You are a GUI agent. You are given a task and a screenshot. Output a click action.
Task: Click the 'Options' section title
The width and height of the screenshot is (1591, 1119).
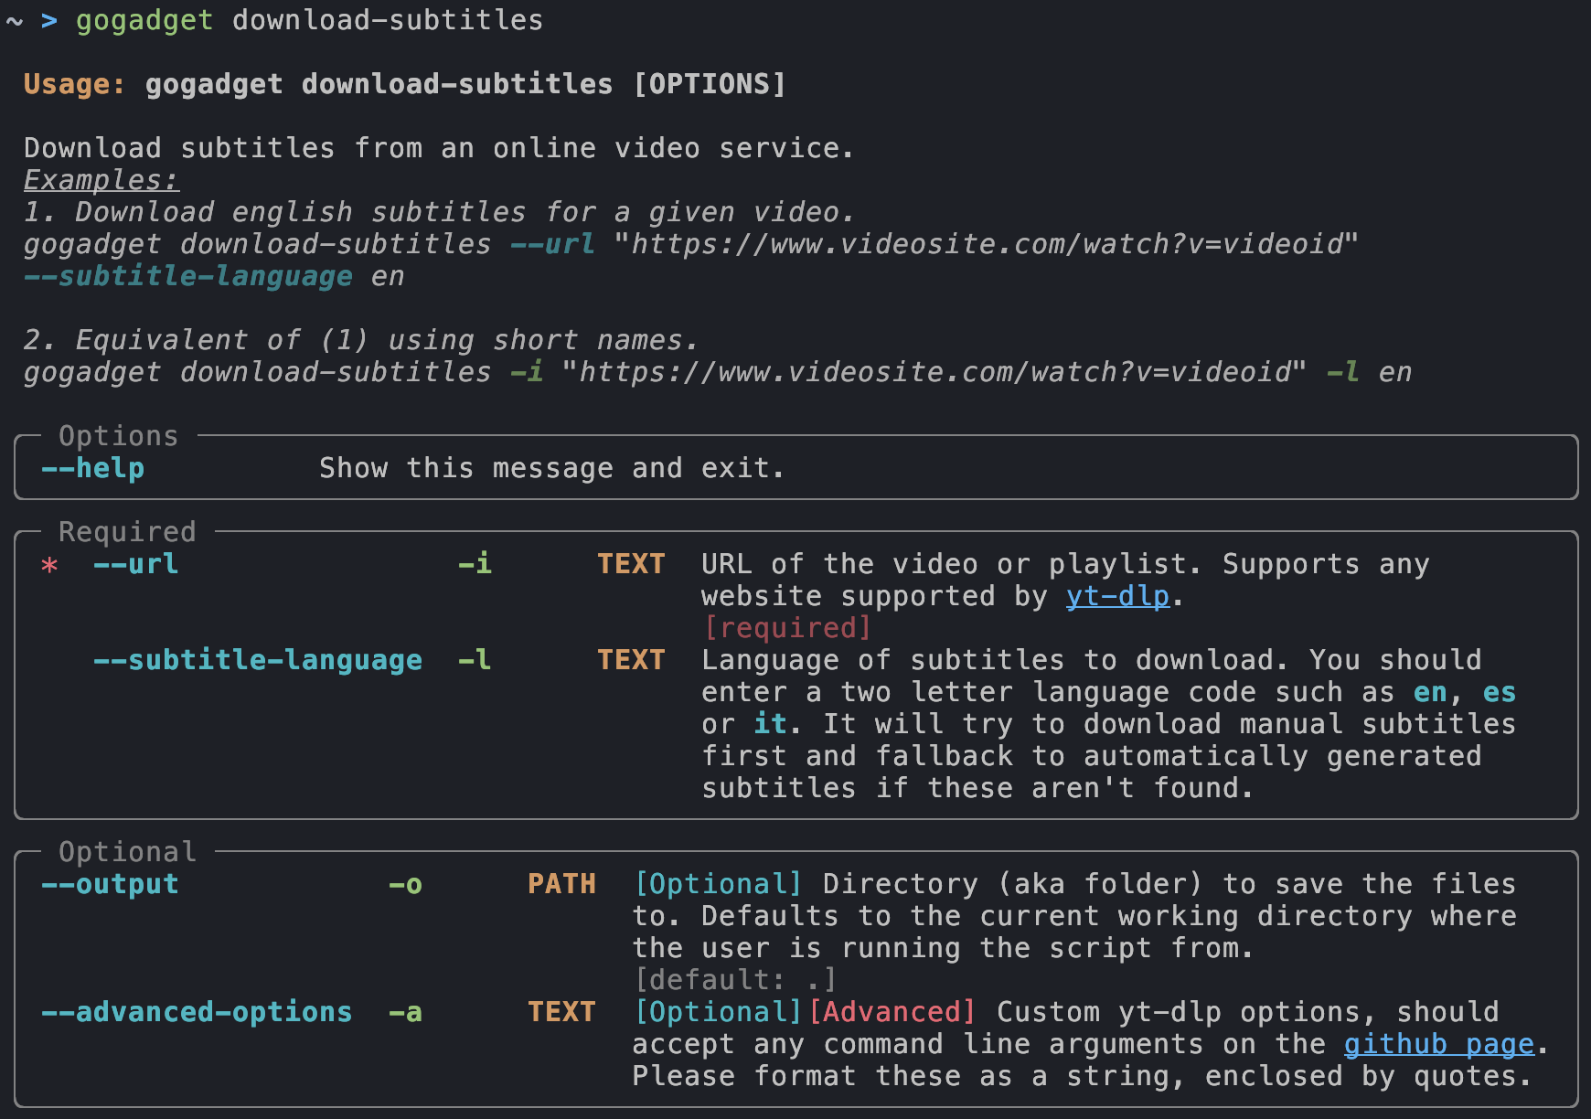pos(118,436)
